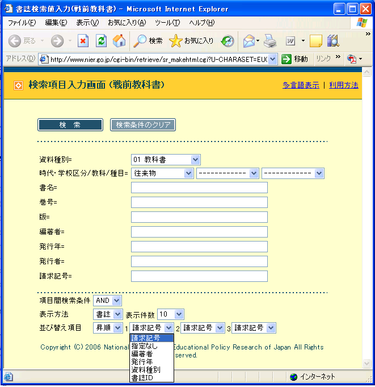Click the yellow note Discuss icon

point(316,41)
